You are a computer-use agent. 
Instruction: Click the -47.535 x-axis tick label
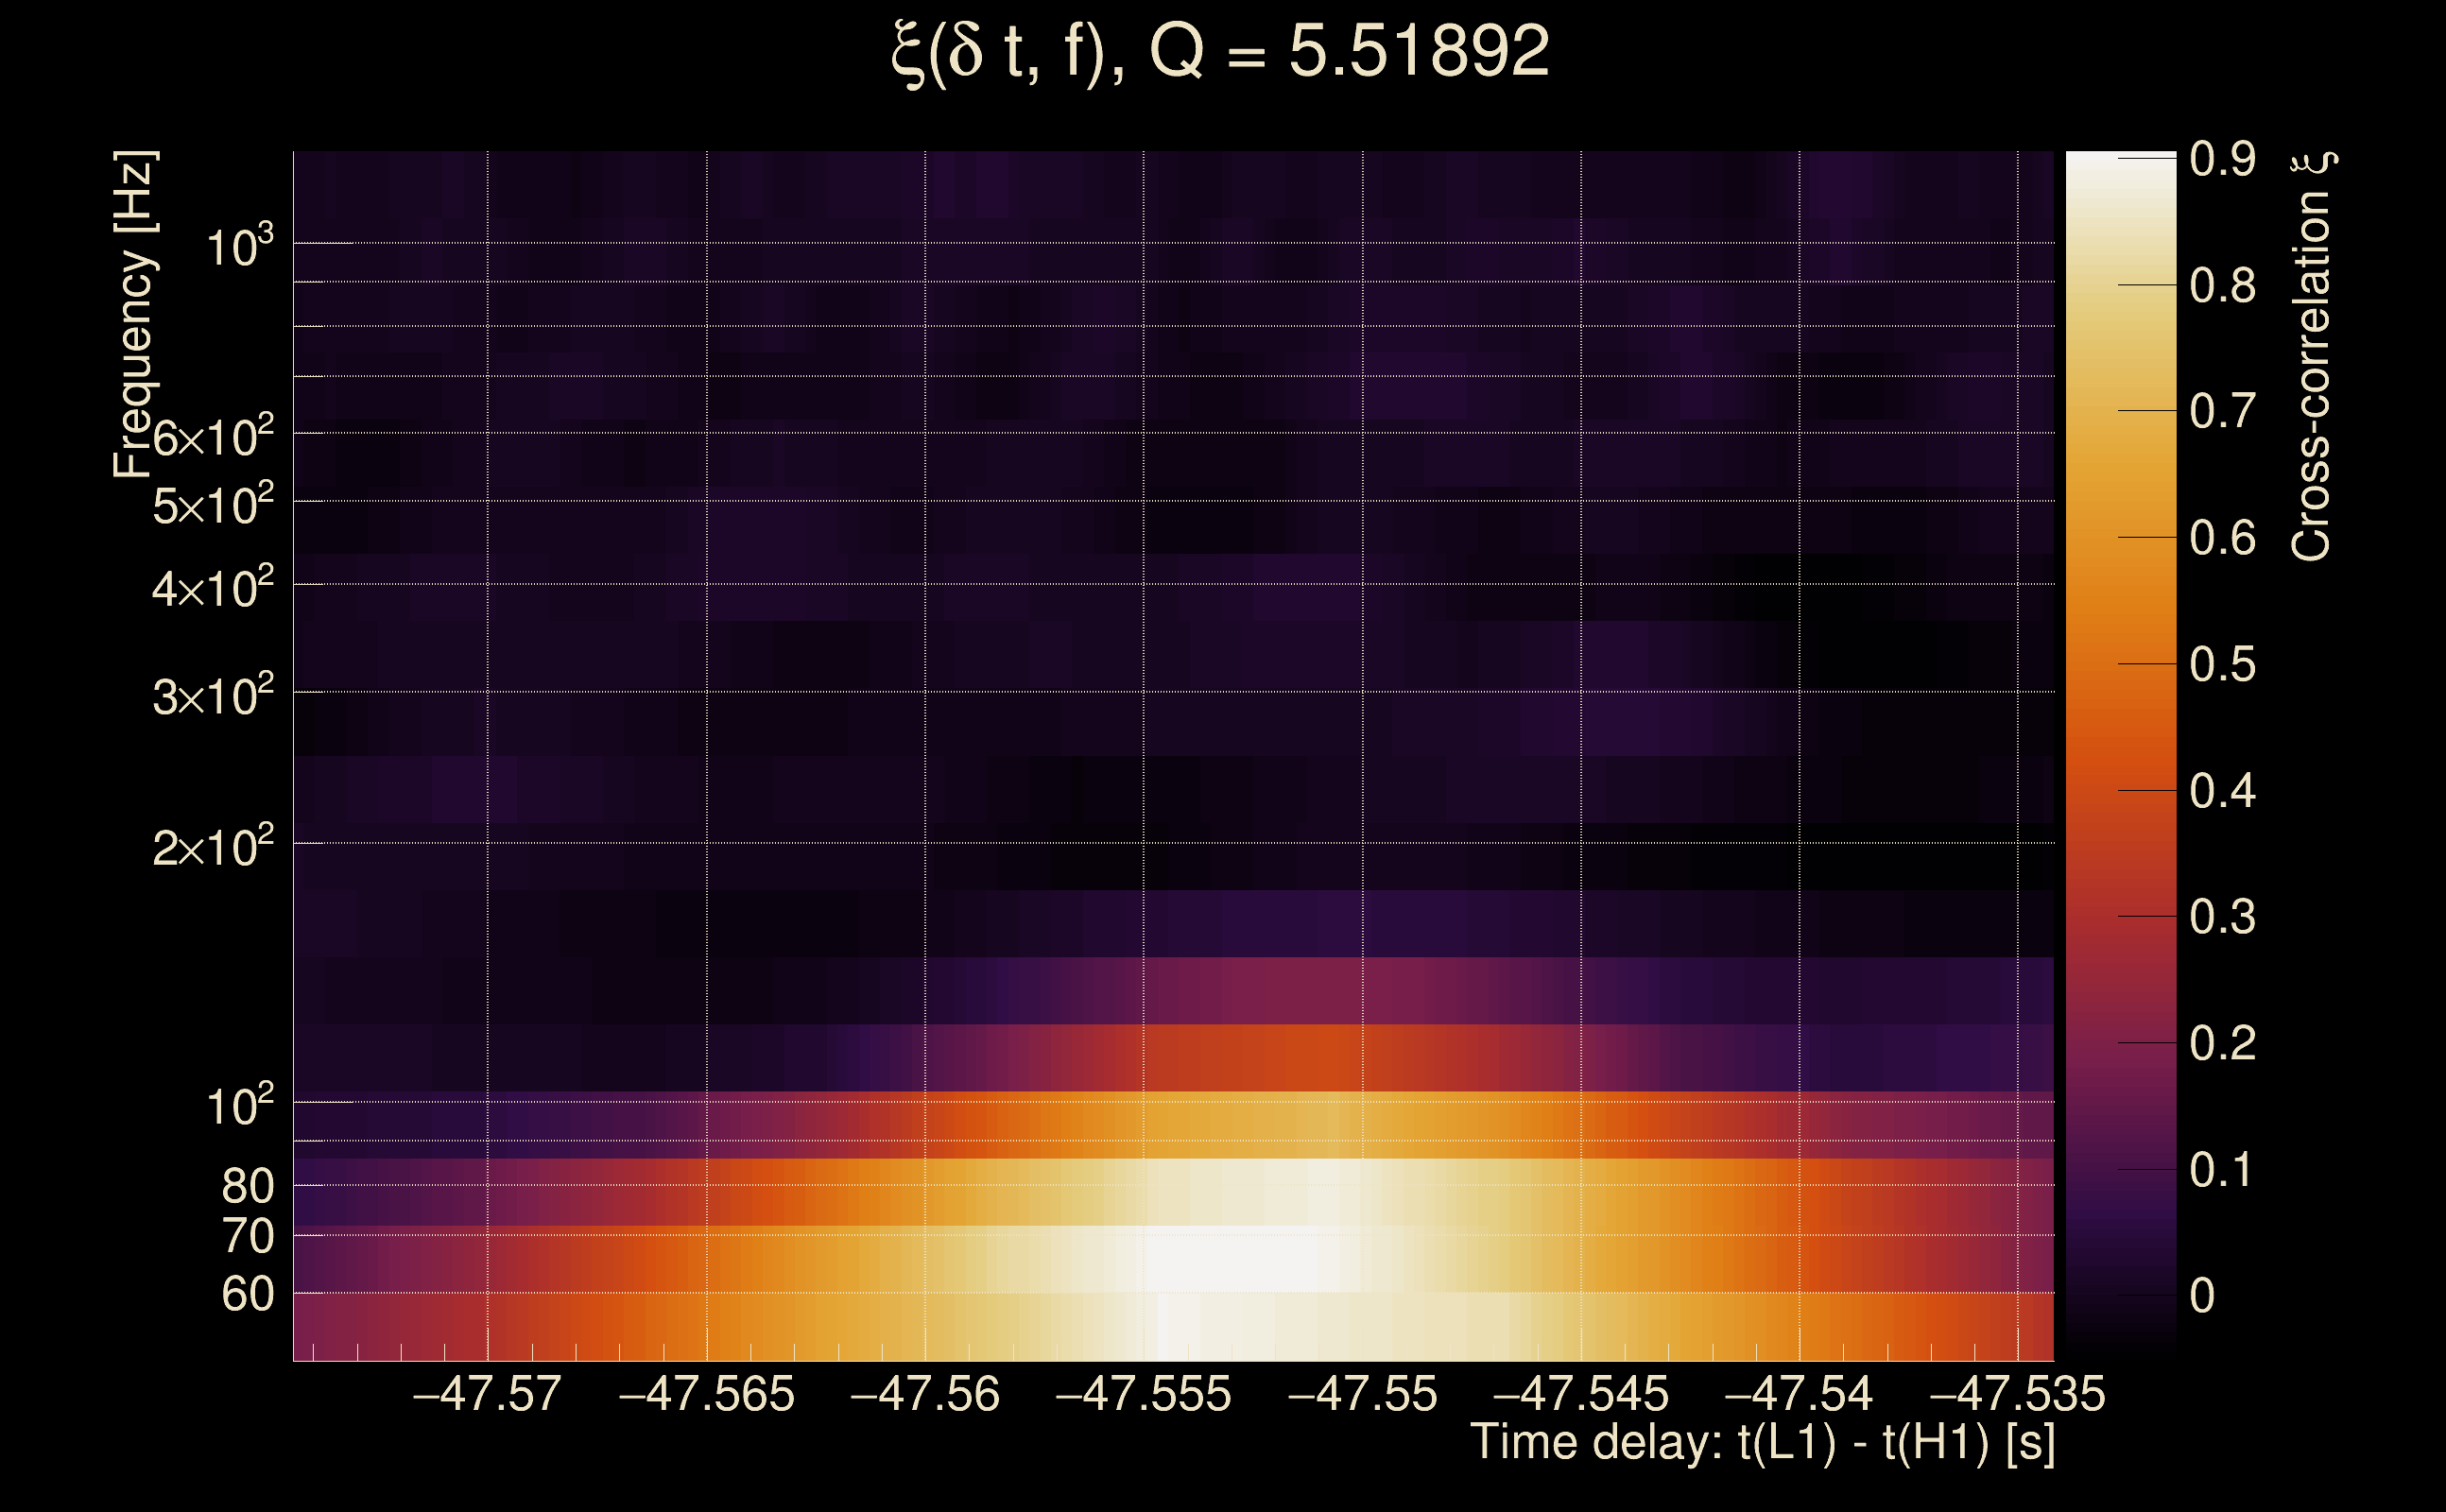pos(2017,1395)
